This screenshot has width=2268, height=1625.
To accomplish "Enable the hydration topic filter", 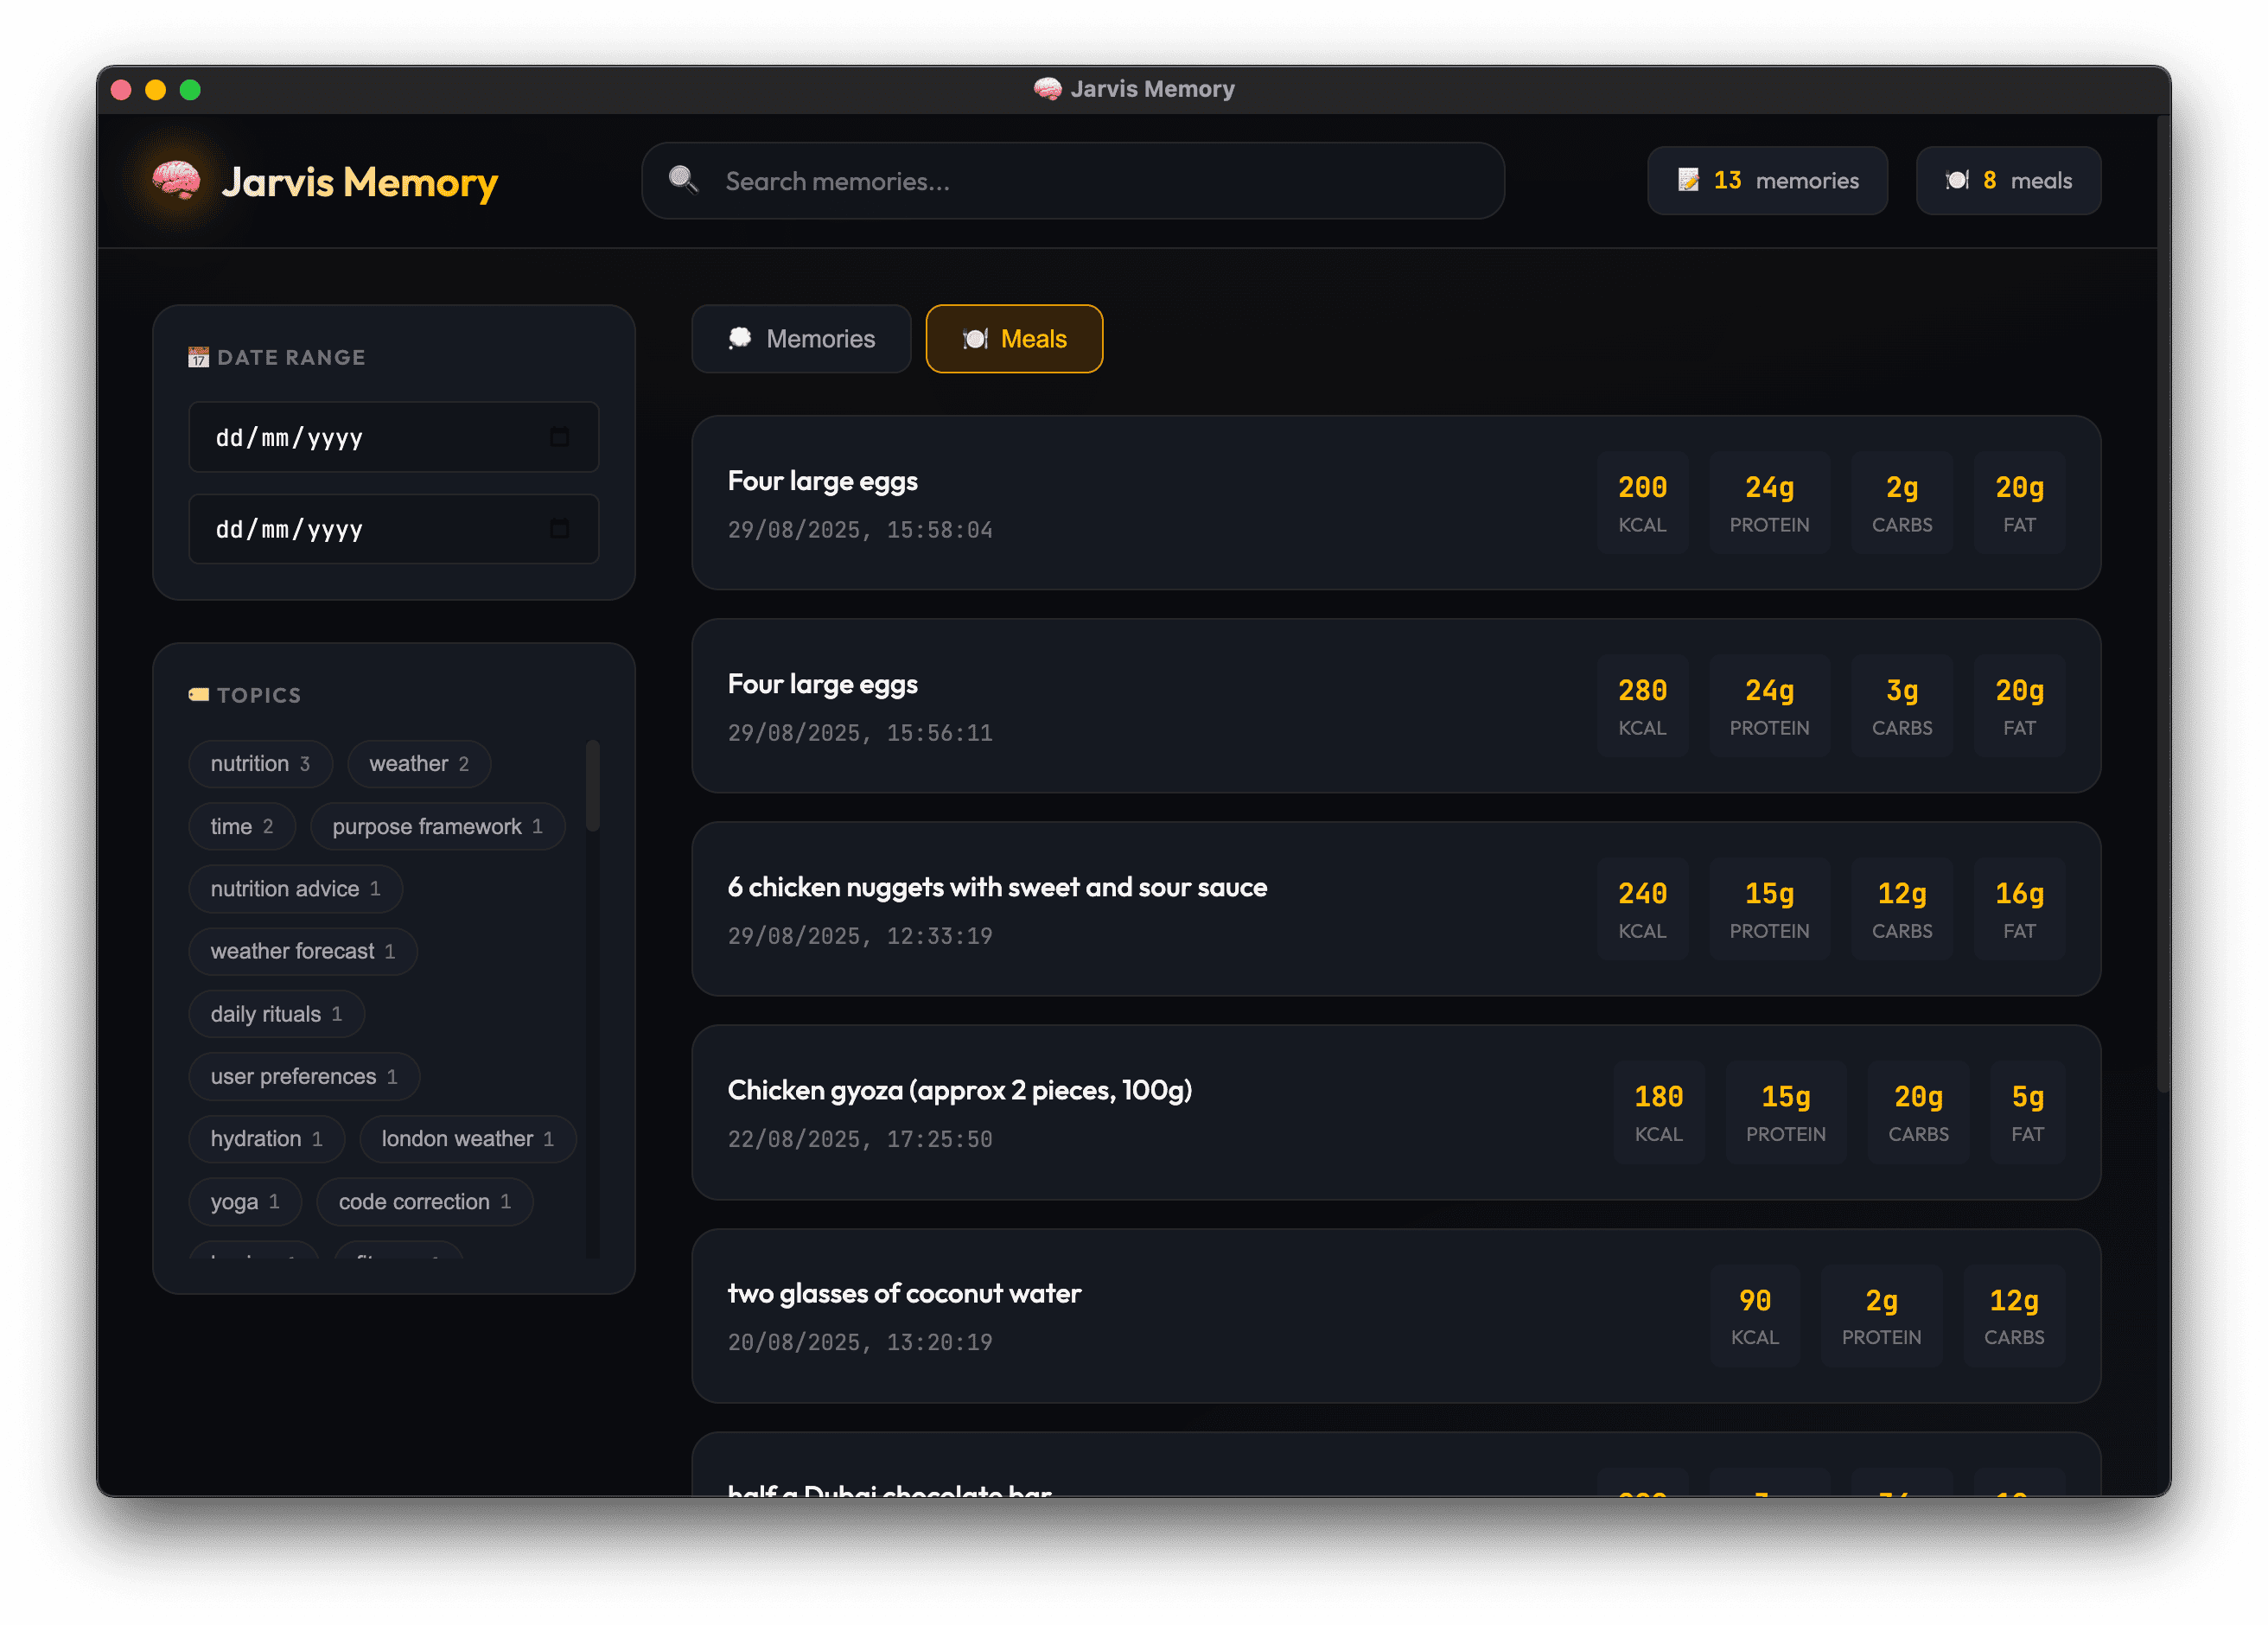I will point(266,1138).
